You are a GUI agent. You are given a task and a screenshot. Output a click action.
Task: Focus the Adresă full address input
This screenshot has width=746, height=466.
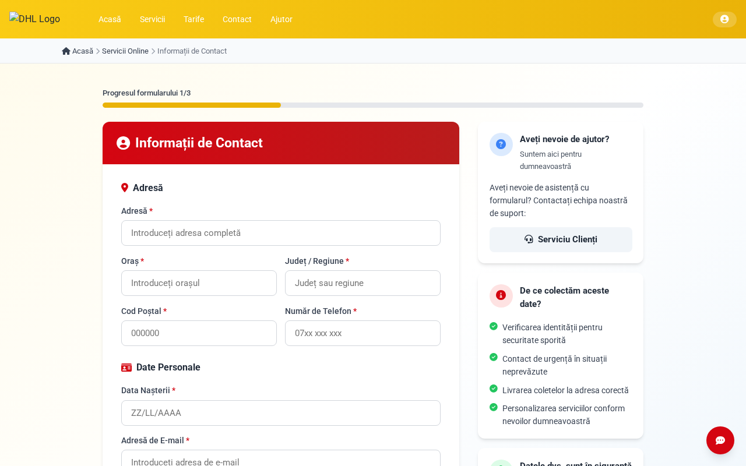[x=281, y=233]
